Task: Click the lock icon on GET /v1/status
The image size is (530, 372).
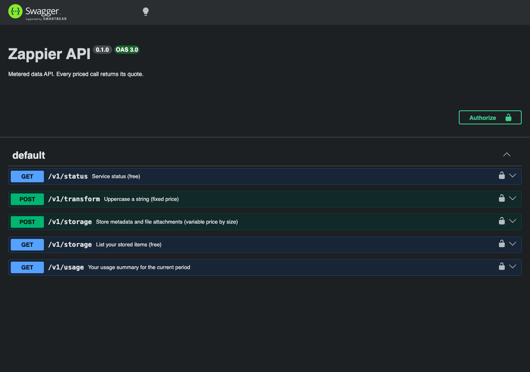Action: [x=501, y=175]
